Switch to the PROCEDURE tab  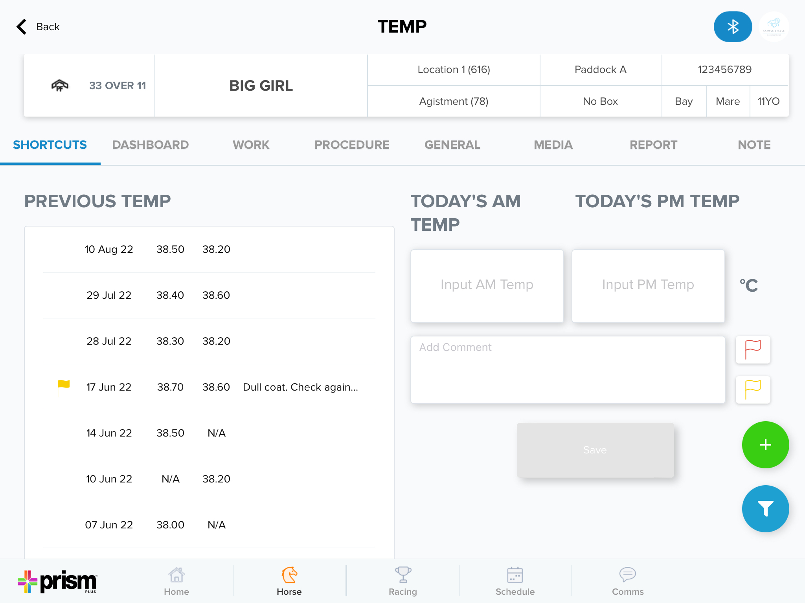[352, 145]
